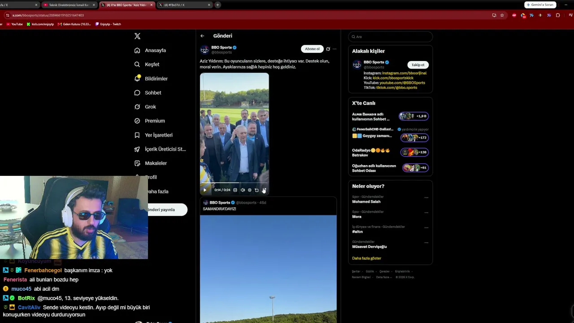Image resolution: width=574 pixels, height=323 pixels.
Task: Open the post's more options menu
Action: [x=335, y=49]
